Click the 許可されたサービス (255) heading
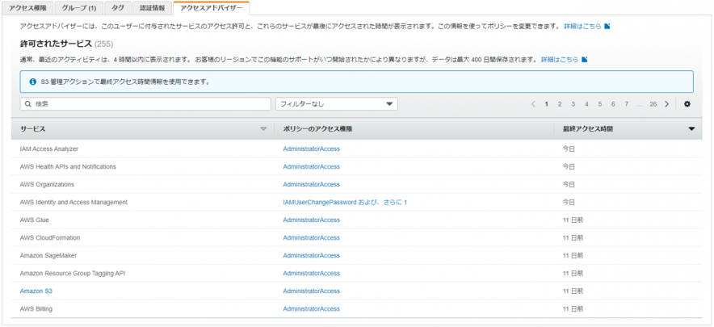The image size is (714, 327). click(66, 44)
